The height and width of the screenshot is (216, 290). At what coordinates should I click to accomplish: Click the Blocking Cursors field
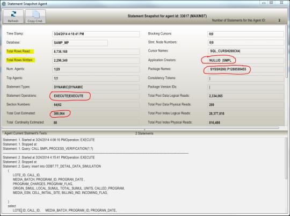[245, 34]
